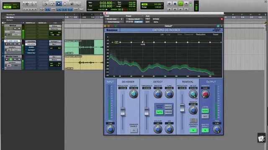
Task: Switch graph to Lin frequency scale
Action: point(162,35)
